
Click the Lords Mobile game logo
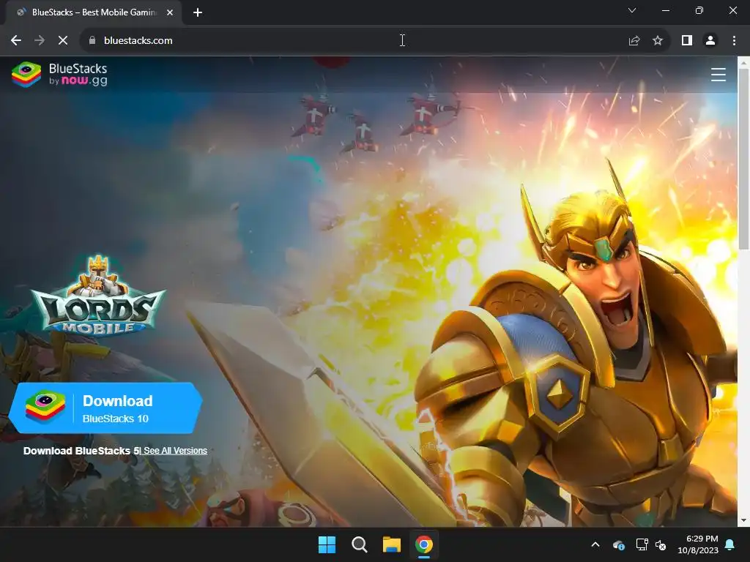click(99, 296)
